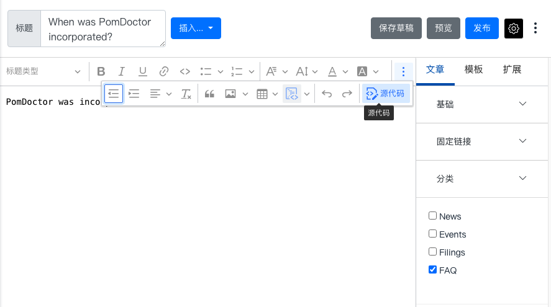Switch to the 模板 tab
551x307 pixels.
pos(473,69)
